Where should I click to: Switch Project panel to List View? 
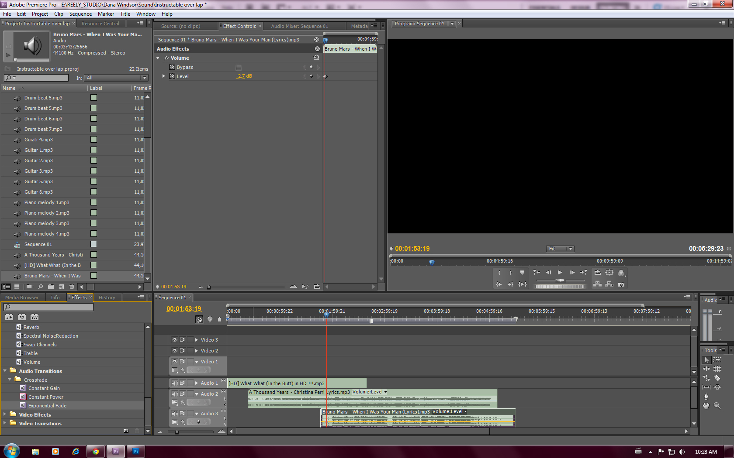coord(6,287)
